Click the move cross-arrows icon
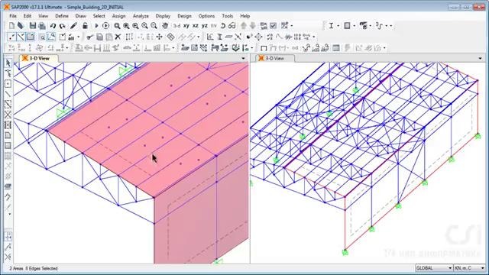Image resolution: width=489 pixels, height=275 pixels. click(160, 37)
